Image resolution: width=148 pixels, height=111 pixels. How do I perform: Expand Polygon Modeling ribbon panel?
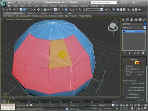pyautogui.click(x=85, y=16)
